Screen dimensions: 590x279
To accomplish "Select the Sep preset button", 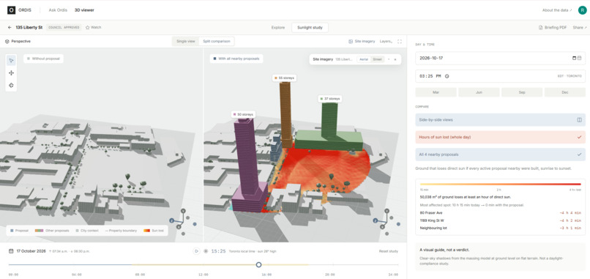I will click(x=522, y=92).
